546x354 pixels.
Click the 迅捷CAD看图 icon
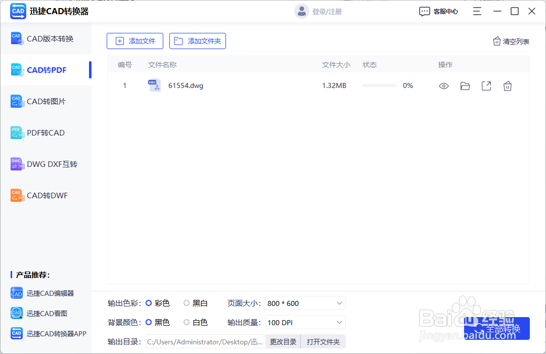pos(16,313)
